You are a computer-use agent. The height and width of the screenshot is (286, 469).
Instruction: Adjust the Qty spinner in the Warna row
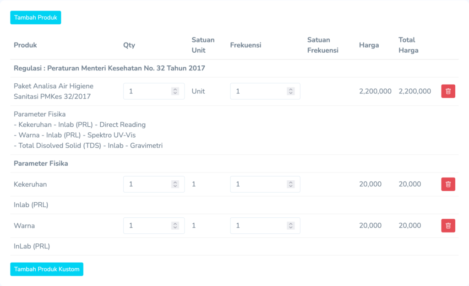coord(175,226)
